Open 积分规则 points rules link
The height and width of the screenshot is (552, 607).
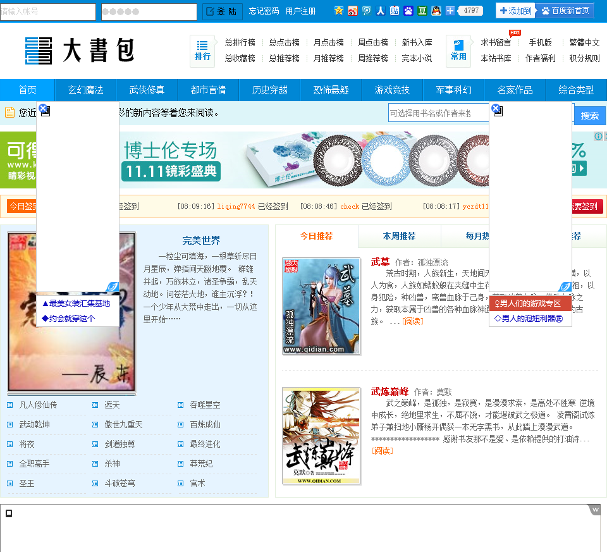(x=584, y=58)
